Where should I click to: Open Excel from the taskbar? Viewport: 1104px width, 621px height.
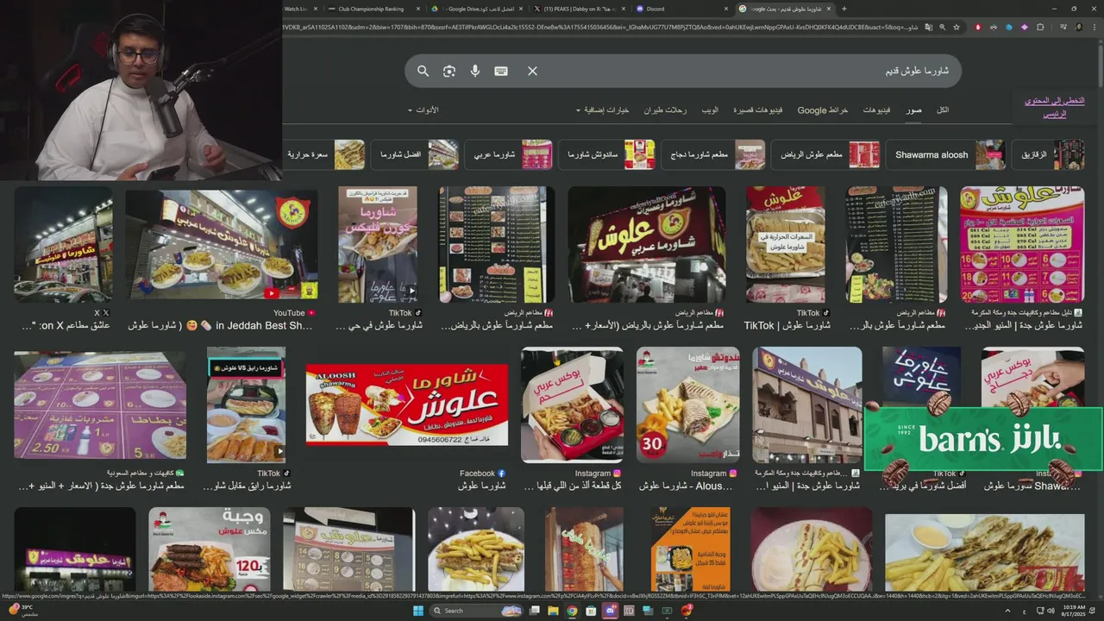pyautogui.click(x=667, y=611)
